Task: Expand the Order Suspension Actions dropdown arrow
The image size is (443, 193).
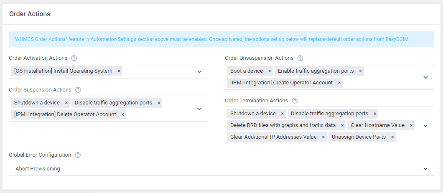Action: point(199,109)
